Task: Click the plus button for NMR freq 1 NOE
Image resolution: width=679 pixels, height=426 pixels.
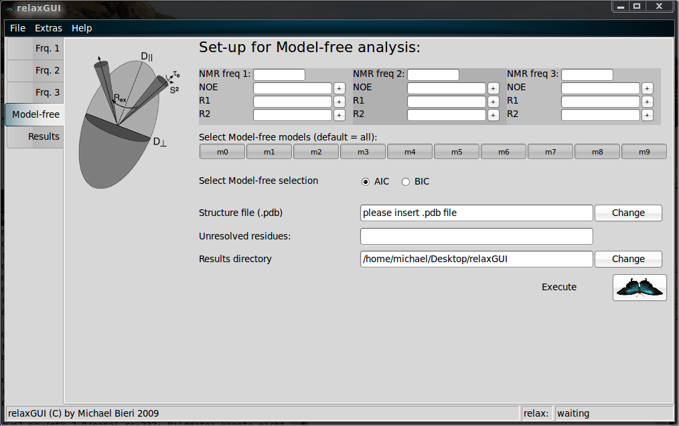Action: pos(339,88)
